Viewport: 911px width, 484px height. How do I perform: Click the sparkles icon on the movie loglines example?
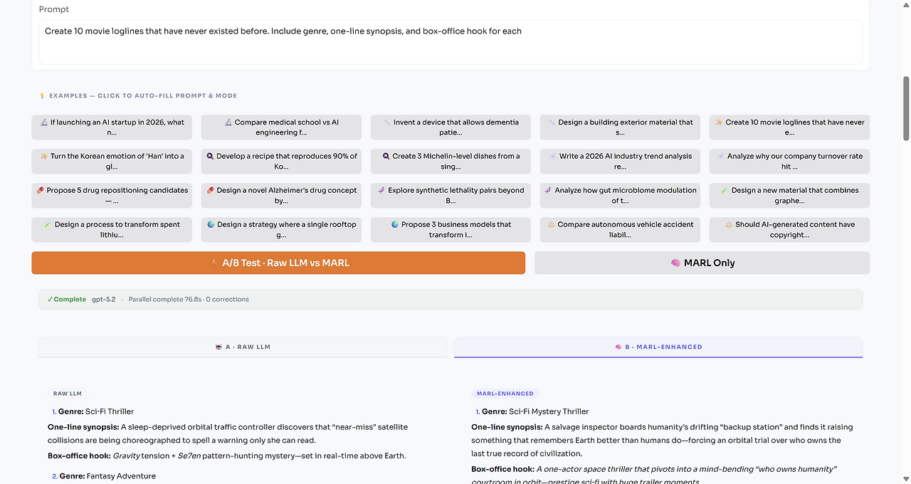(x=718, y=122)
